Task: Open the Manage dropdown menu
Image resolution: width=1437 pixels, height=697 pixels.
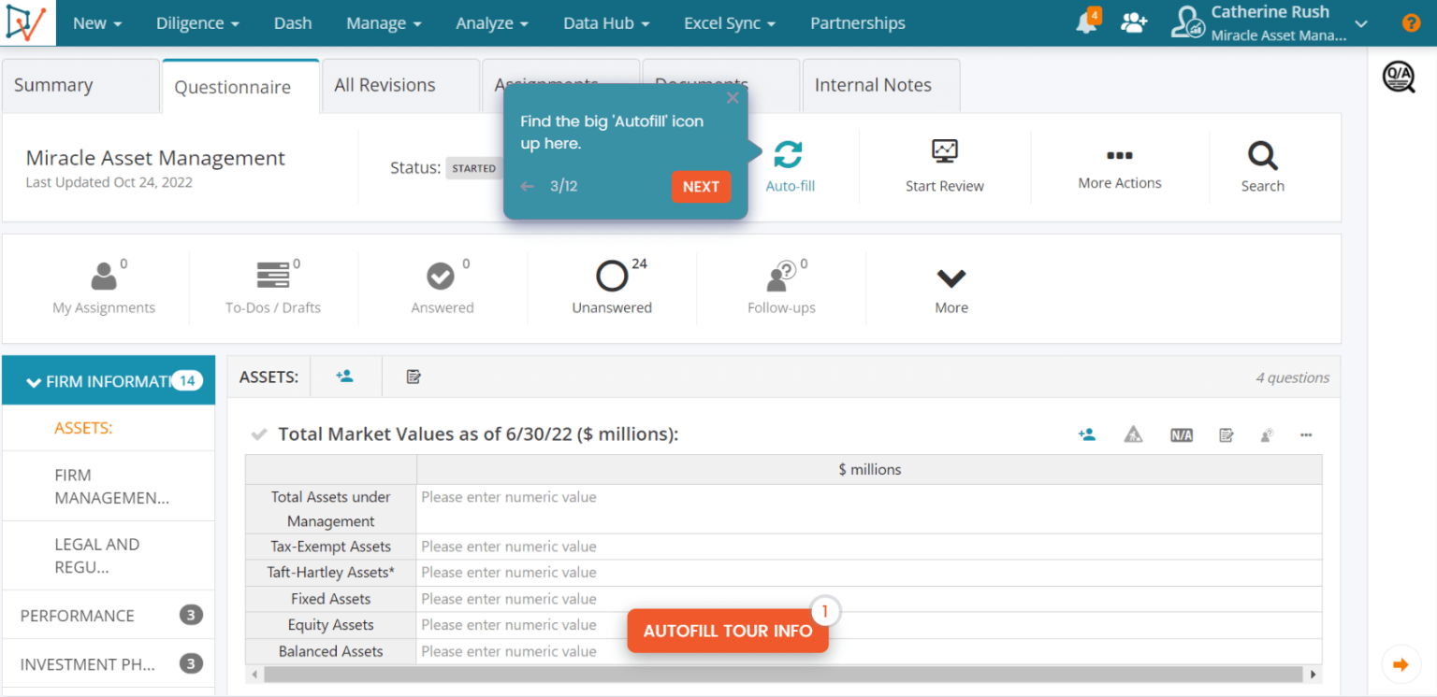Action: (x=384, y=23)
